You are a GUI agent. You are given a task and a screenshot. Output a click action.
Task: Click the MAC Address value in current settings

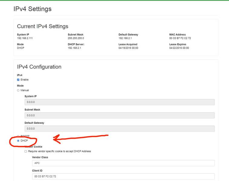point(180,38)
